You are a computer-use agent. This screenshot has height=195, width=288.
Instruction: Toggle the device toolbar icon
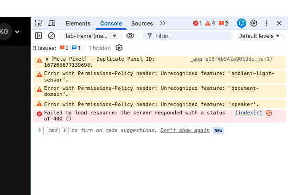click(51, 23)
